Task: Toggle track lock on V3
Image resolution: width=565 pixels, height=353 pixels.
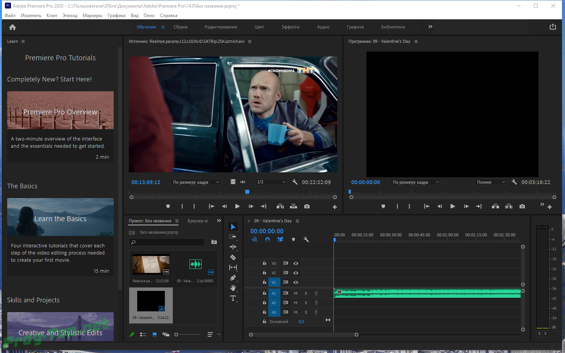Action: tap(265, 263)
